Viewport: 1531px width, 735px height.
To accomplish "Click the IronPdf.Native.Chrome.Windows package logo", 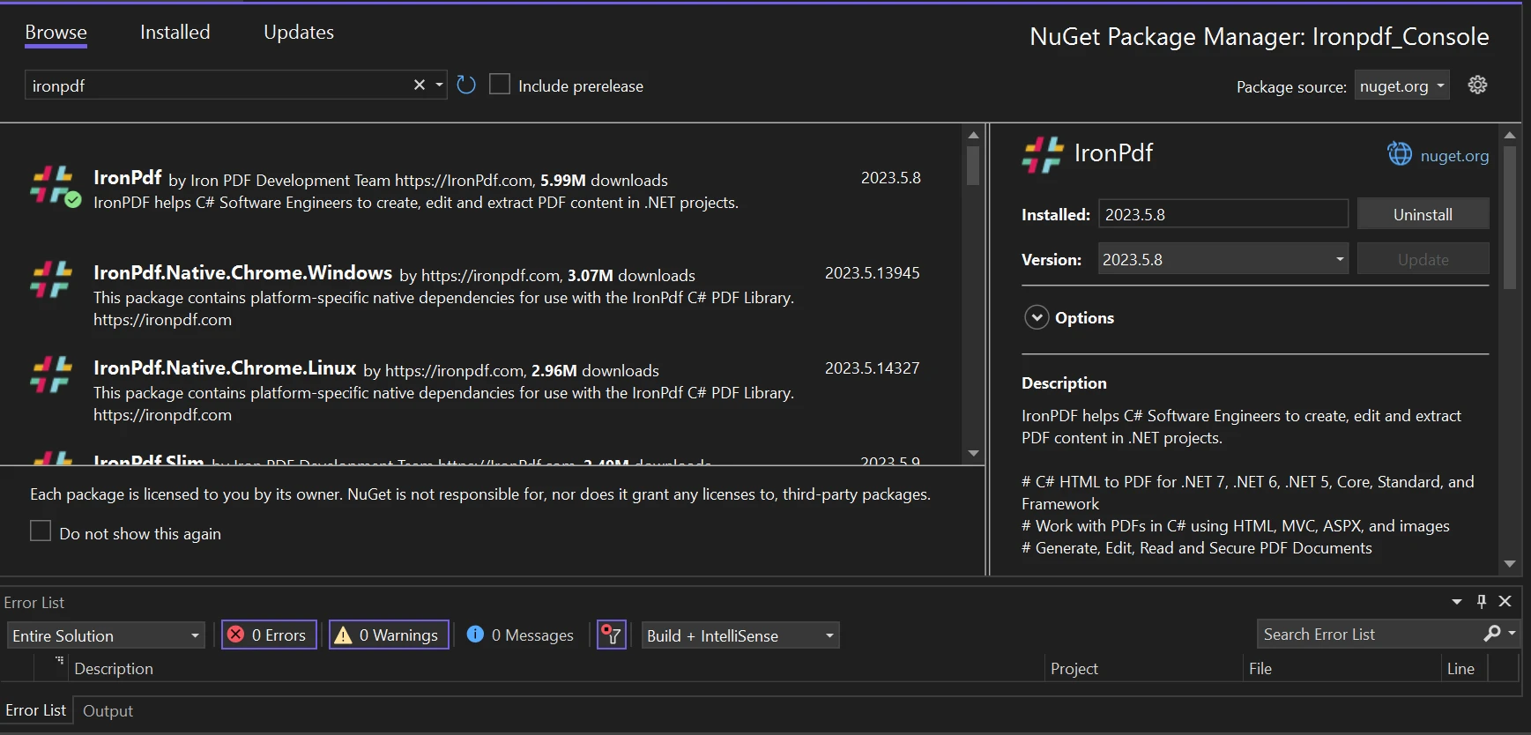I will [51, 279].
